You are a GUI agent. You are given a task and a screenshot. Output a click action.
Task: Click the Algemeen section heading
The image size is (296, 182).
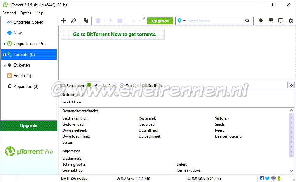coord(71,151)
